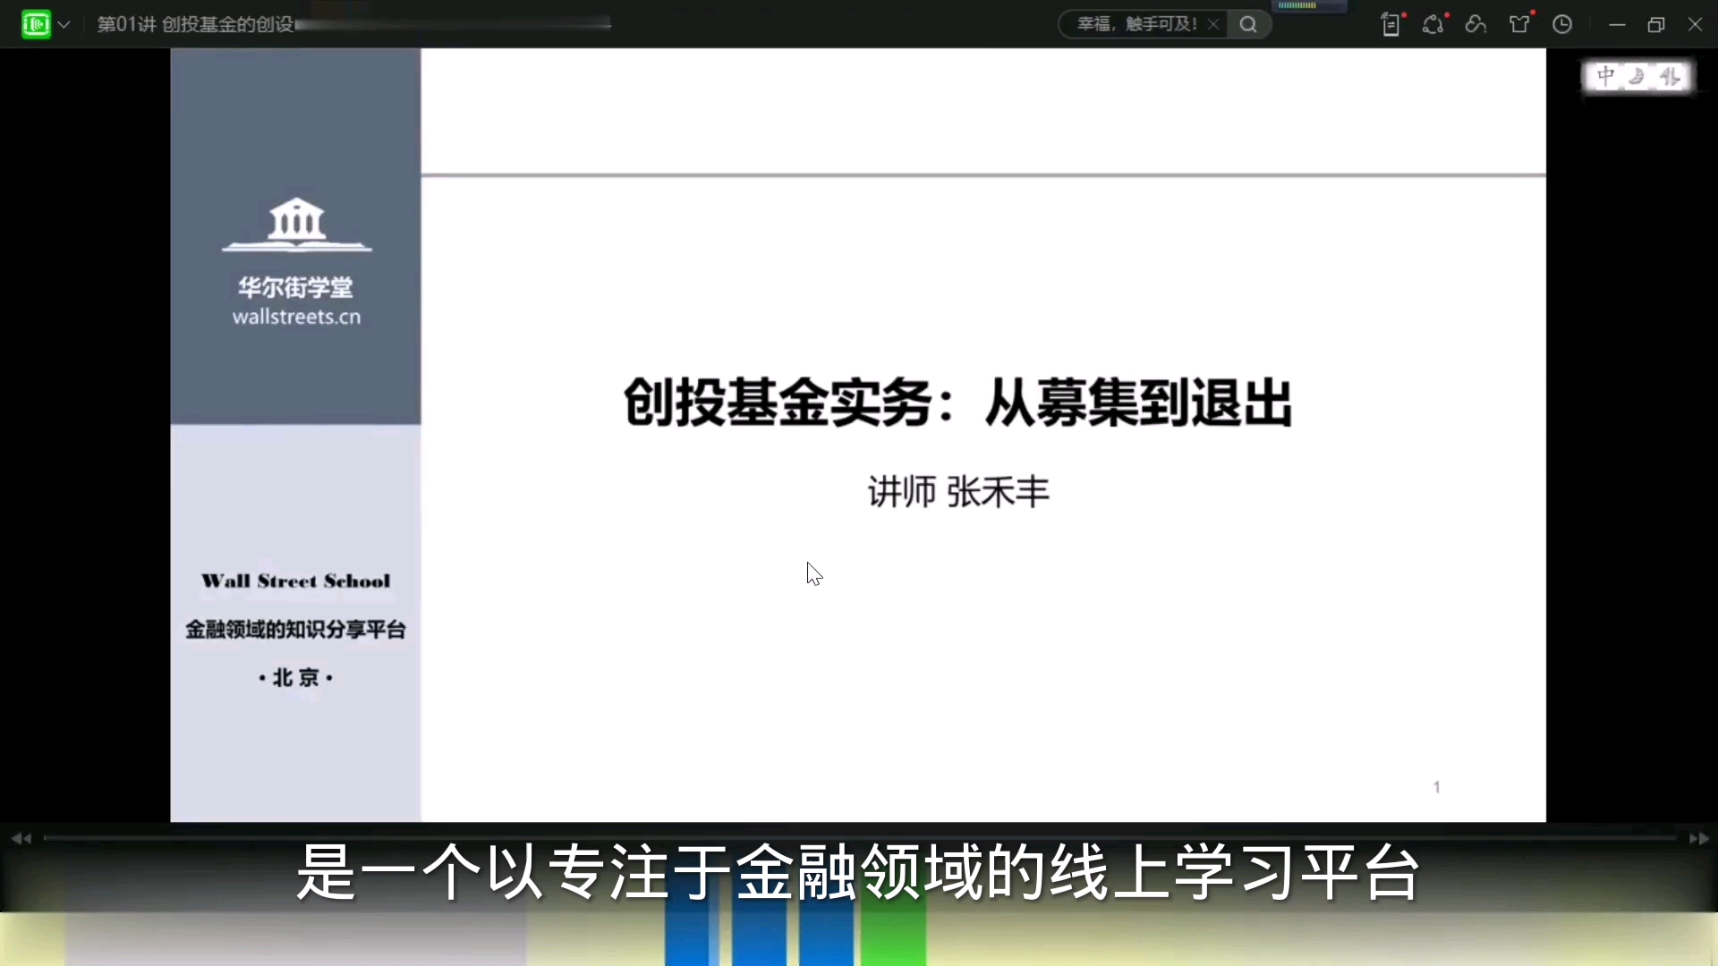The height and width of the screenshot is (966, 1718).
Task: Click the Wall Street School text
Action: coord(296,580)
